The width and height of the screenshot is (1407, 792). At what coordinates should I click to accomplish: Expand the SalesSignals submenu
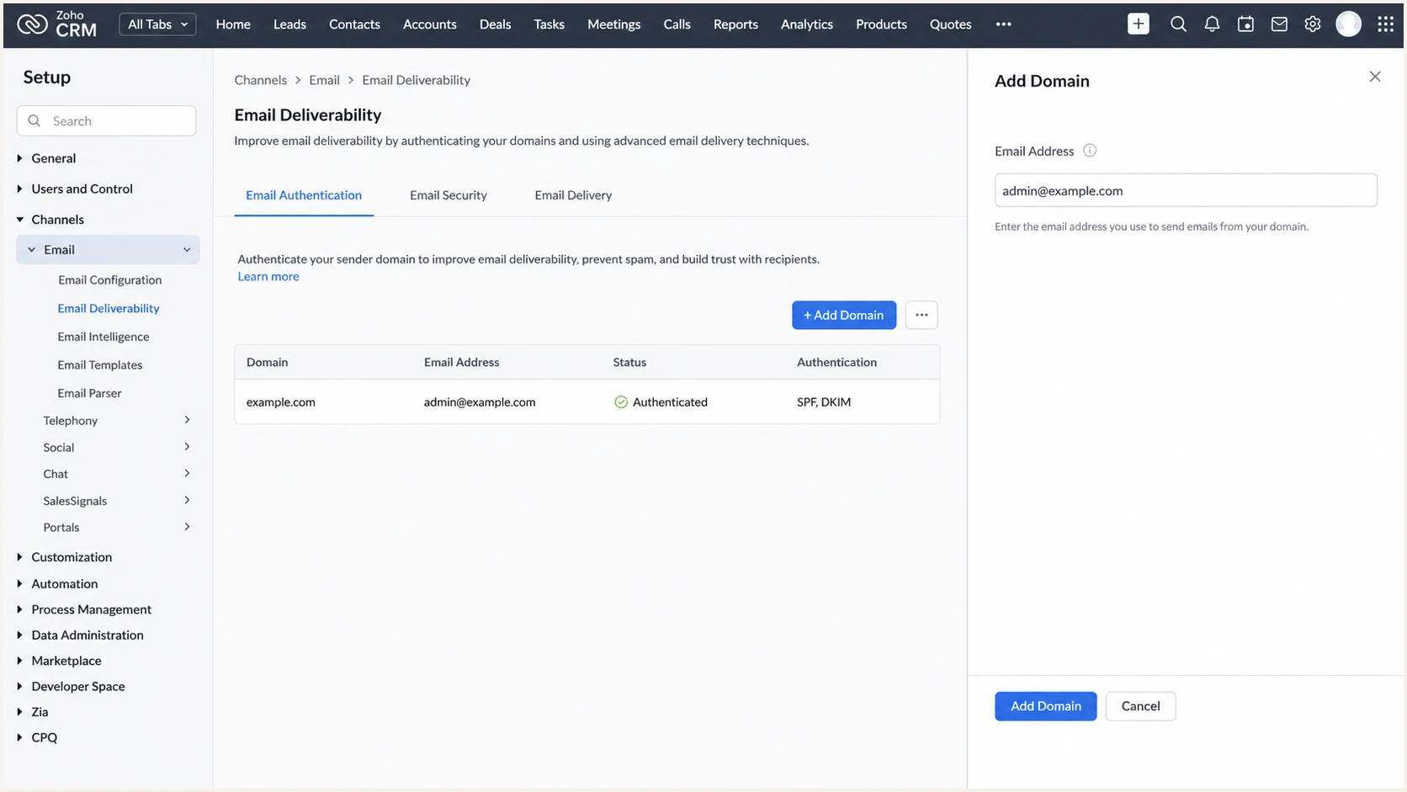pyautogui.click(x=187, y=501)
